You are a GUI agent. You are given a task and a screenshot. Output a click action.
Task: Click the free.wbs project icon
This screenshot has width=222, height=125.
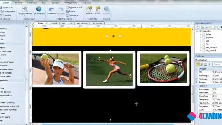[x=200, y=31]
